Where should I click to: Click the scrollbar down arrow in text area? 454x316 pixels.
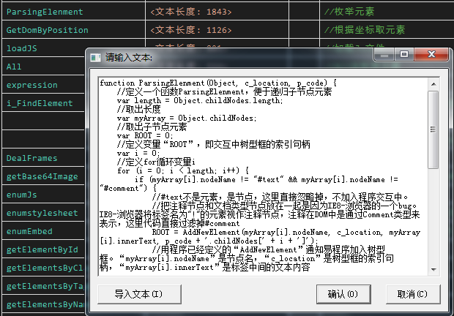[x=433, y=268]
